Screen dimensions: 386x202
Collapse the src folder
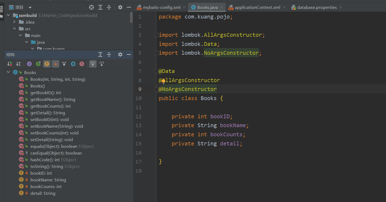click(14, 29)
